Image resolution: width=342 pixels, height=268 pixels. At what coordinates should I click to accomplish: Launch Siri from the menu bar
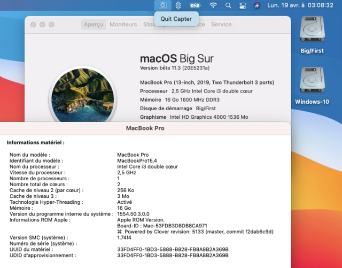(257, 5)
